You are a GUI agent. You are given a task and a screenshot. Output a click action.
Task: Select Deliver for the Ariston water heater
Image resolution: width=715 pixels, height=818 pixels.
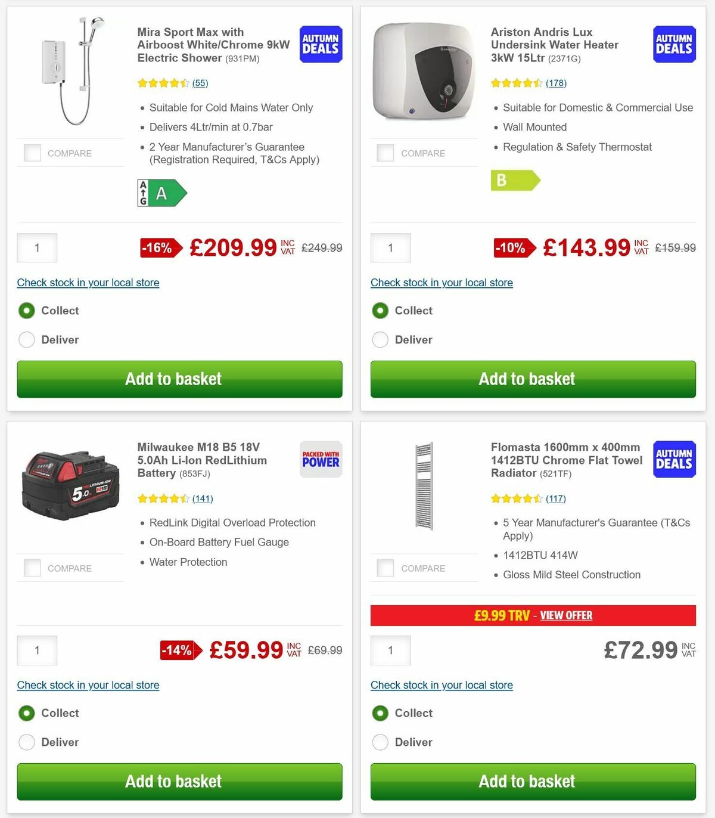pos(380,339)
